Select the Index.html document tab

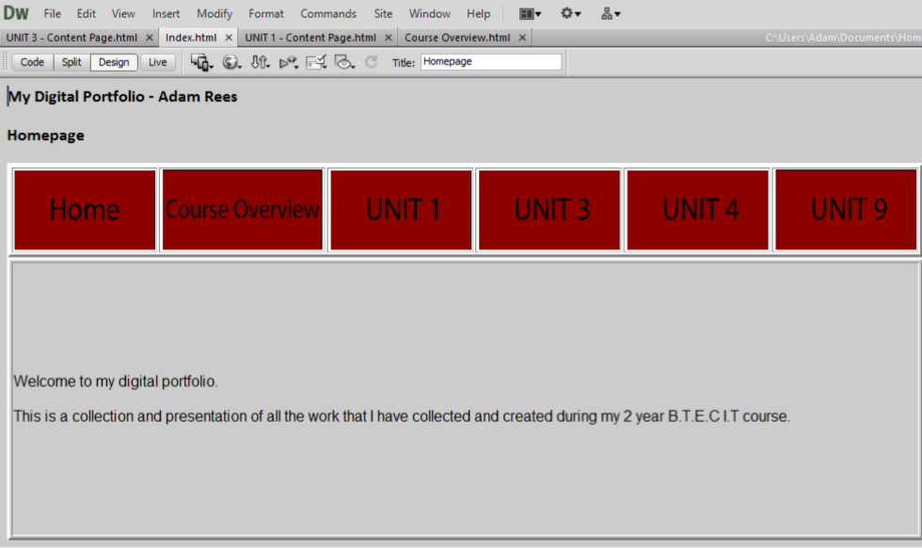point(191,38)
